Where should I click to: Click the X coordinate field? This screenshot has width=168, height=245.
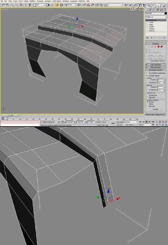[70, 122]
